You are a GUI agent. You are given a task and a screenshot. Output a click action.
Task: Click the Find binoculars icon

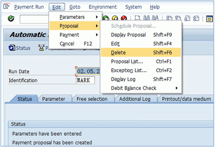click(147, 18)
